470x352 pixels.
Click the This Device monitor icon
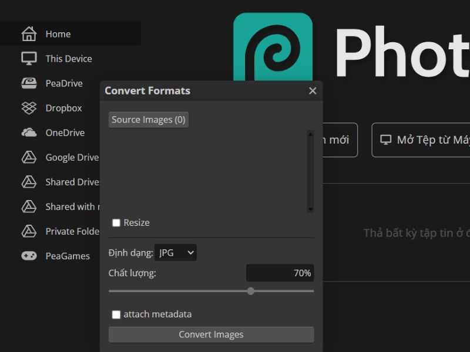[29, 58]
